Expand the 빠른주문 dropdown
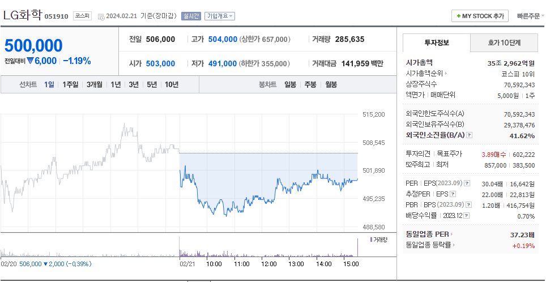Viewport: 546px width, 282px height. point(530,16)
